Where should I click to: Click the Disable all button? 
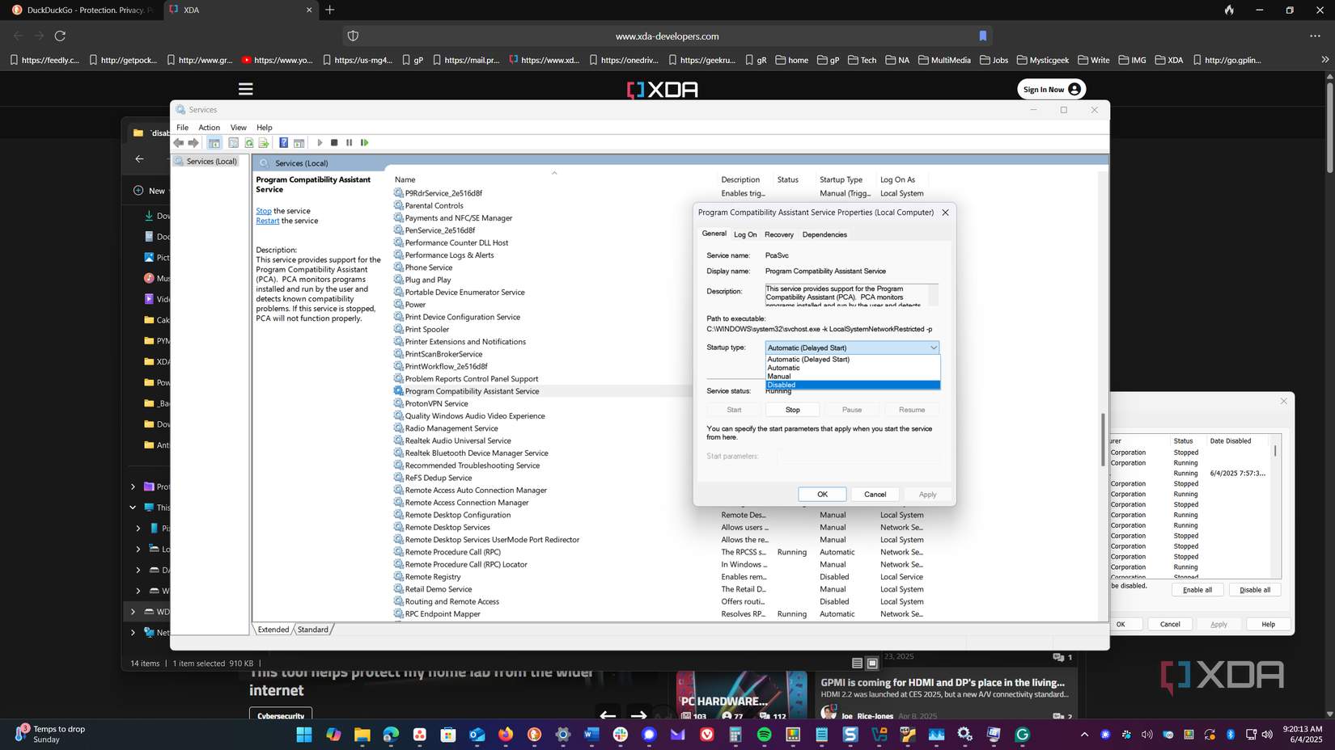pyautogui.click(x=1255, y=589)
